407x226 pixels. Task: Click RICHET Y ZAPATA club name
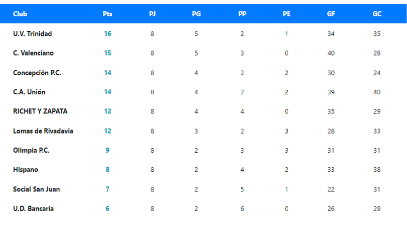tap(40, 111)
